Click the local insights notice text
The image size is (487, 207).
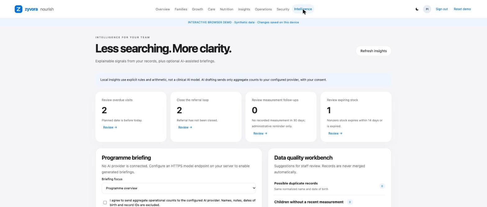213,80
